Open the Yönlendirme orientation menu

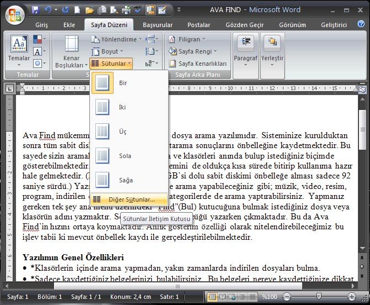116,39
